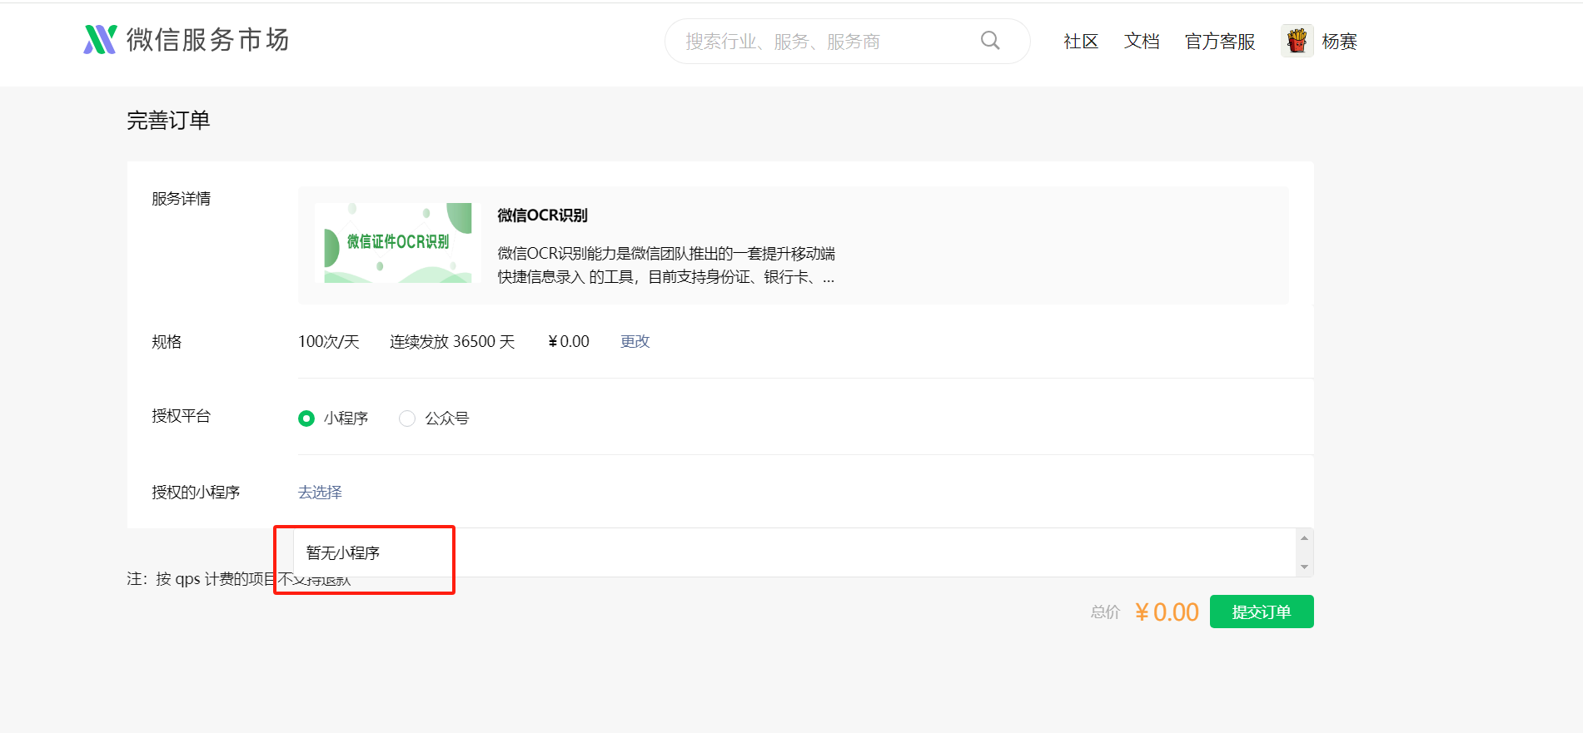Open the 文档 menu item
The width and height of the screenshot is (1583, 733).
pyautogui.click(x=1142, y=42)
